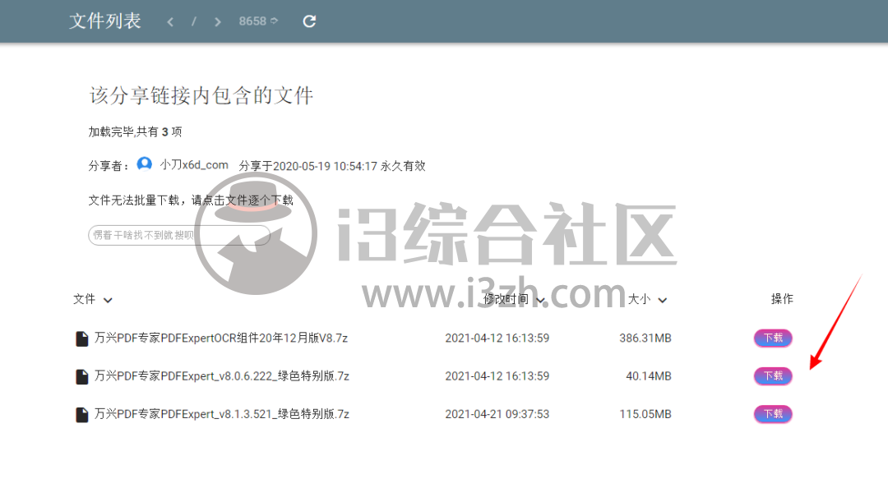Screen dimensions: 888x488
Task: Click file icon of v8.1.3.521 archive
Action: (82, 414)
